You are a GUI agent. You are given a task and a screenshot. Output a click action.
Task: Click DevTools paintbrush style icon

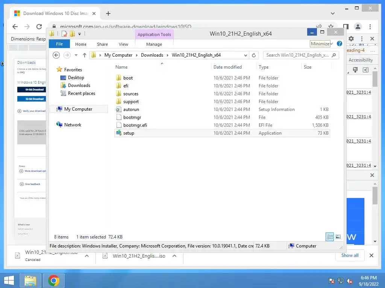coord(355,70)
